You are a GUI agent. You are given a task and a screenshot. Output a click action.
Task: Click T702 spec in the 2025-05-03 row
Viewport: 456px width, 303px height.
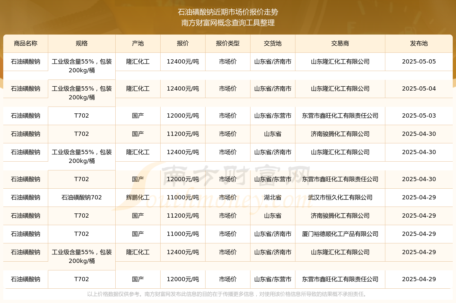point(82,116)
